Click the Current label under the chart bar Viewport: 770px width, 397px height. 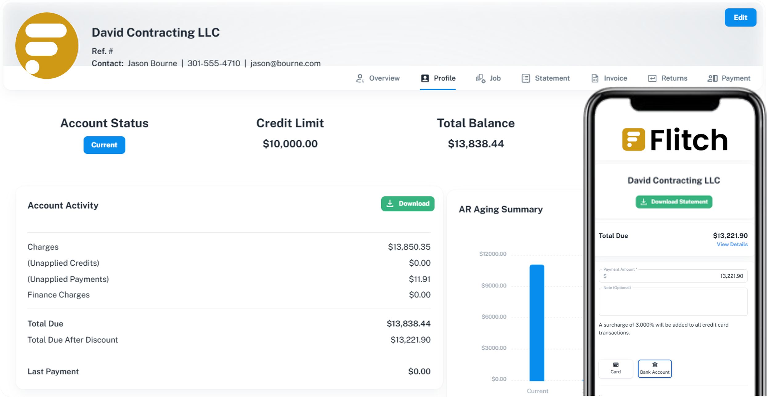pyautogui.click(x=537, y=391)
